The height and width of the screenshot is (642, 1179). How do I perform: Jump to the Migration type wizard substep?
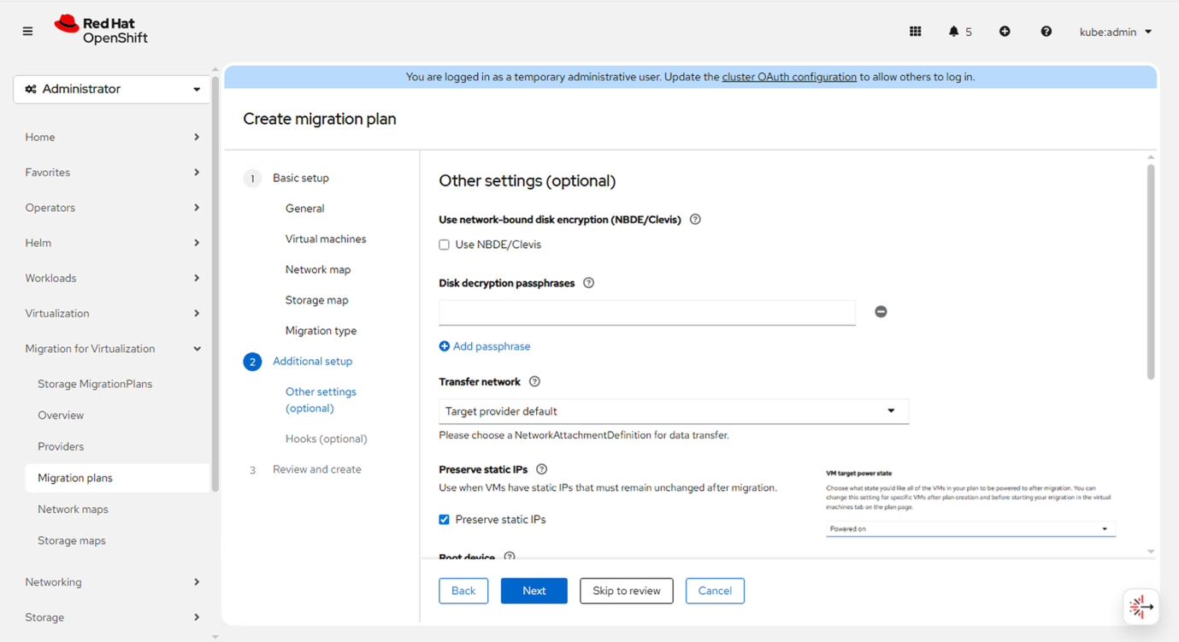[x=321, y=331]
